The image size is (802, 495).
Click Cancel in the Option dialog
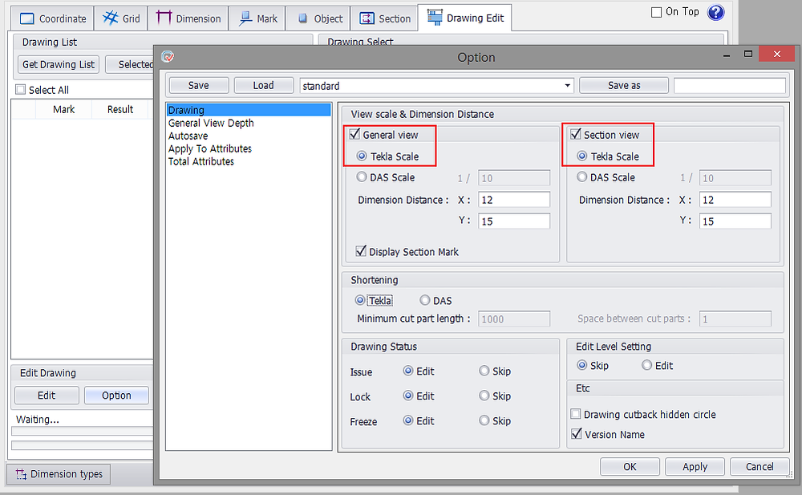pyautogui.click(x=759, y=466)
